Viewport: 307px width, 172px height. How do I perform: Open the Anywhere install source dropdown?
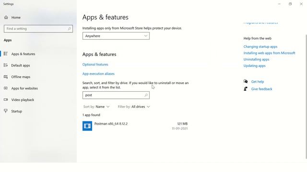pyautogui.click(x=116, y=36)
